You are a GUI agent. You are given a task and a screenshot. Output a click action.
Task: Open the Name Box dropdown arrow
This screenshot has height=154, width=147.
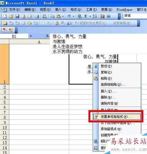31,36
